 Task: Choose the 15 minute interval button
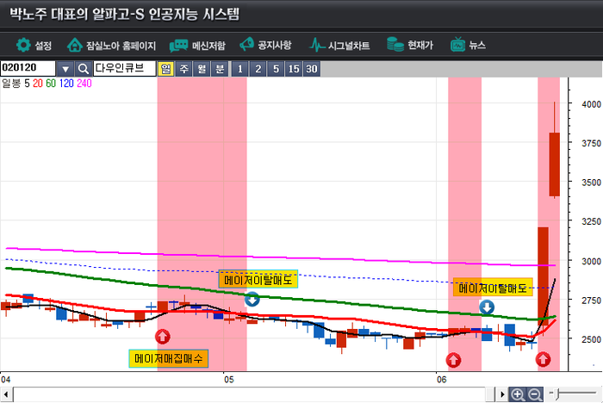pyautogui.click(x=294, y=69)
